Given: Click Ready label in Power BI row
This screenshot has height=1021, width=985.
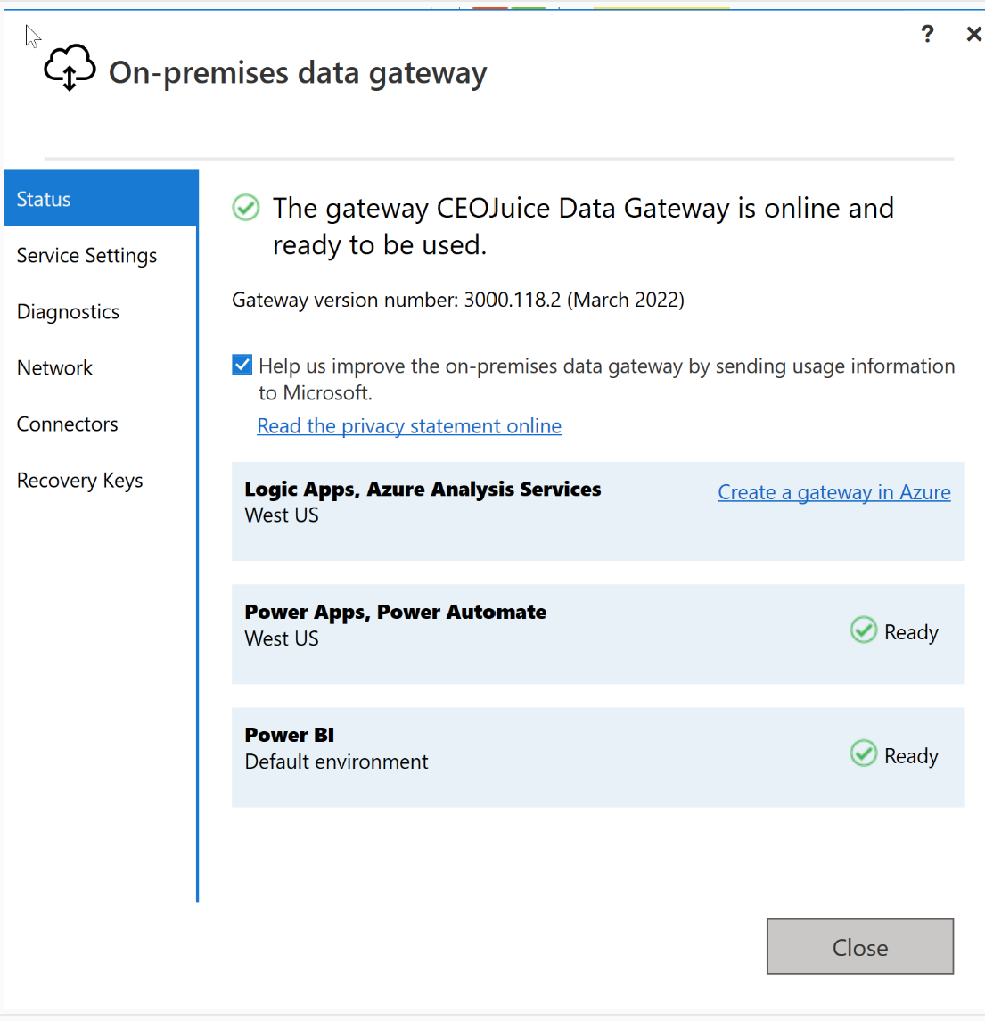Looking at the screenshot, I should [x=911, y=756].
